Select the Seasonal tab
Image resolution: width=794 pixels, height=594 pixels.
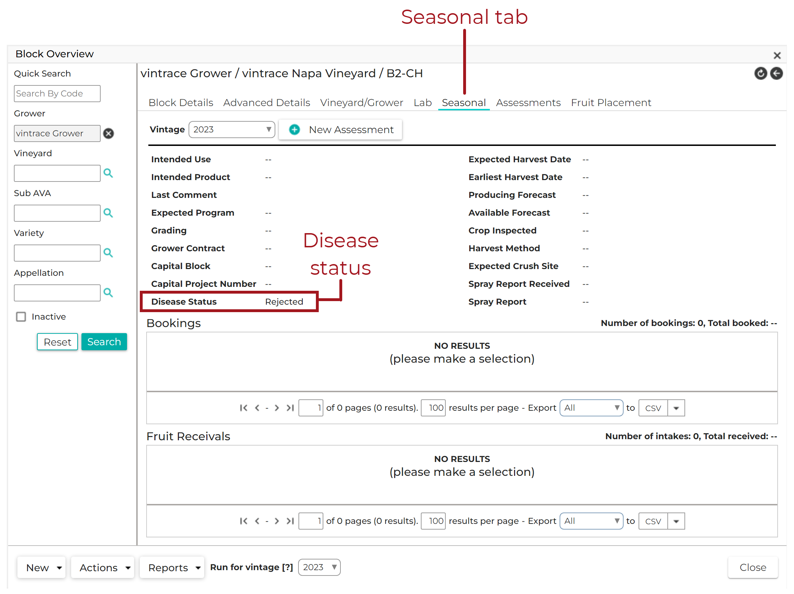pos(464,103)
